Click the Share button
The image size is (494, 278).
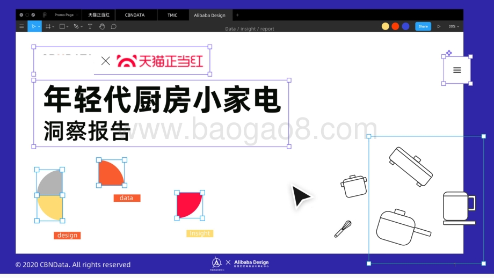(423, 26)
